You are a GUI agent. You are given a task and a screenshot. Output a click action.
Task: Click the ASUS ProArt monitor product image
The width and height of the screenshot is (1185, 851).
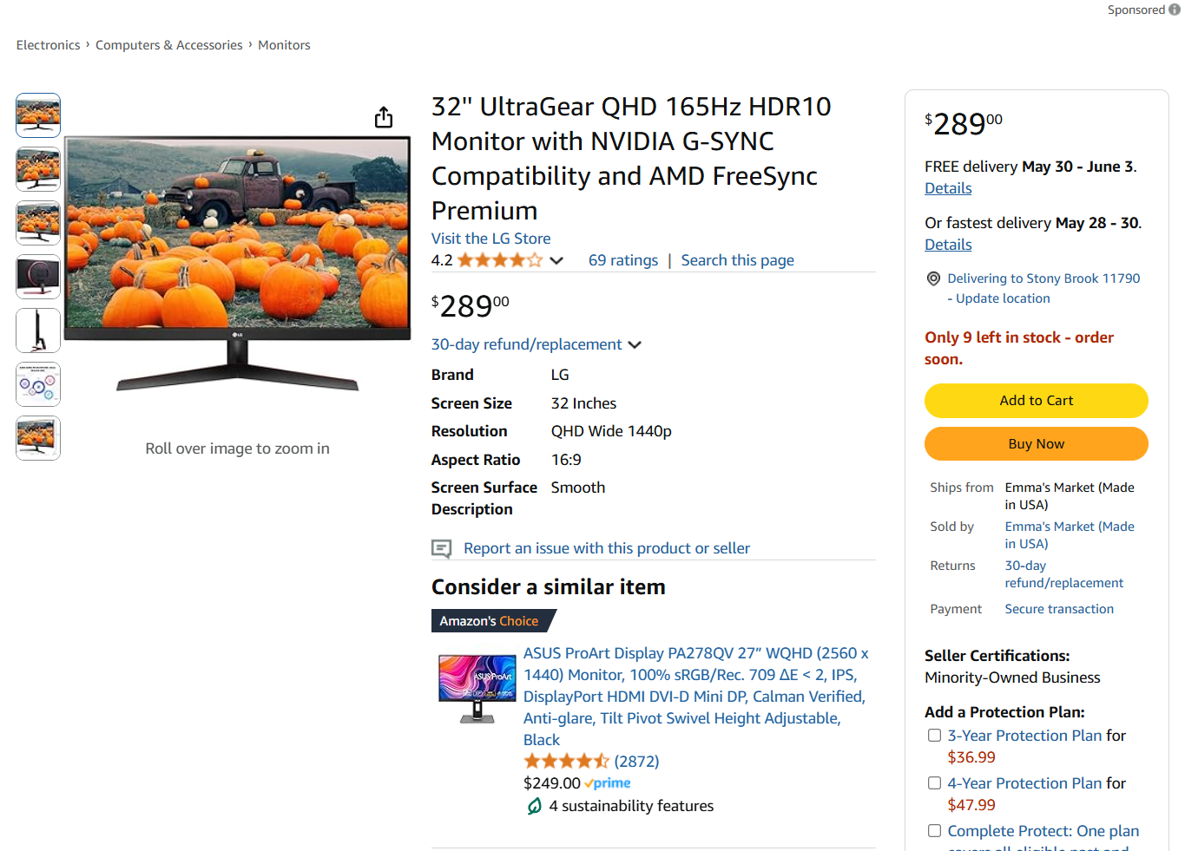click(x=476, y=688)
